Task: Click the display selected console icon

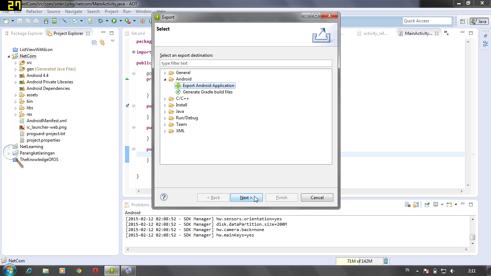Action: (436, 204)
